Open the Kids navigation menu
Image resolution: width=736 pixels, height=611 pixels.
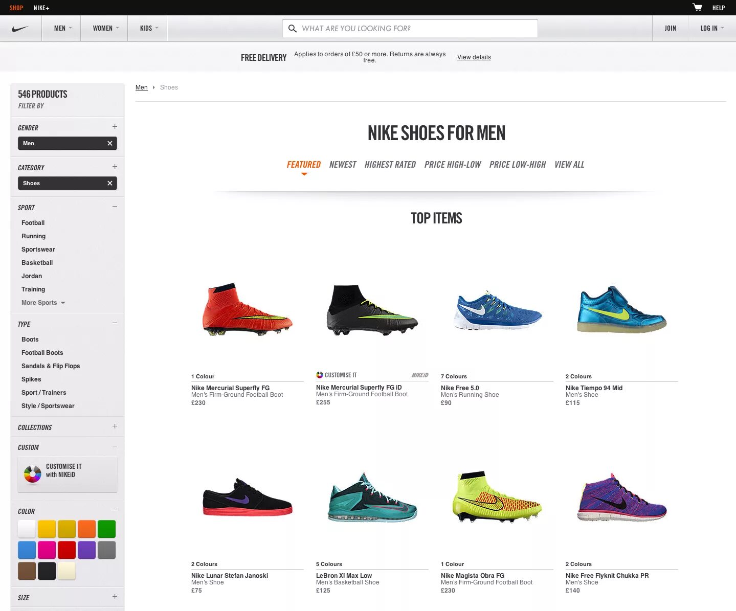pyautogui.click(x=147, y=28)
